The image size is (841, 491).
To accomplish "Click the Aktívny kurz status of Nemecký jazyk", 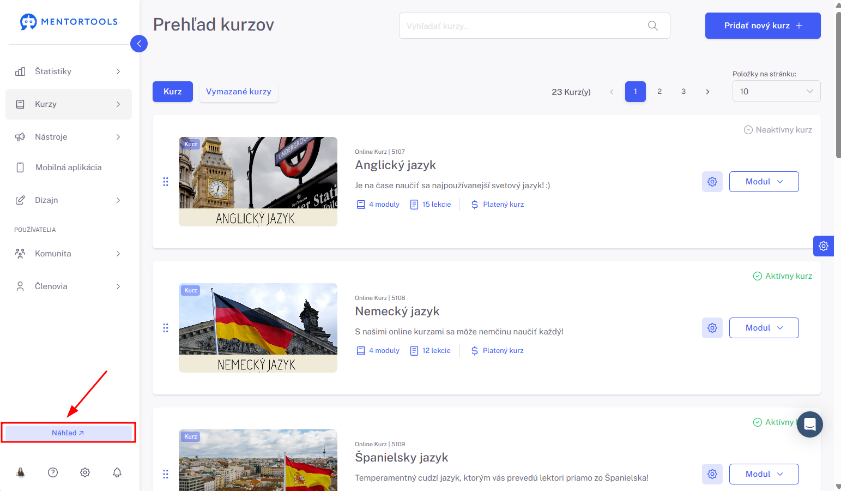I will 782,276.
